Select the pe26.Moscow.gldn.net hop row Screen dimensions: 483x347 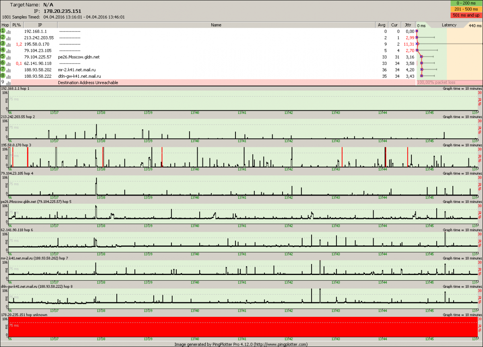click(x=78, y=57)
